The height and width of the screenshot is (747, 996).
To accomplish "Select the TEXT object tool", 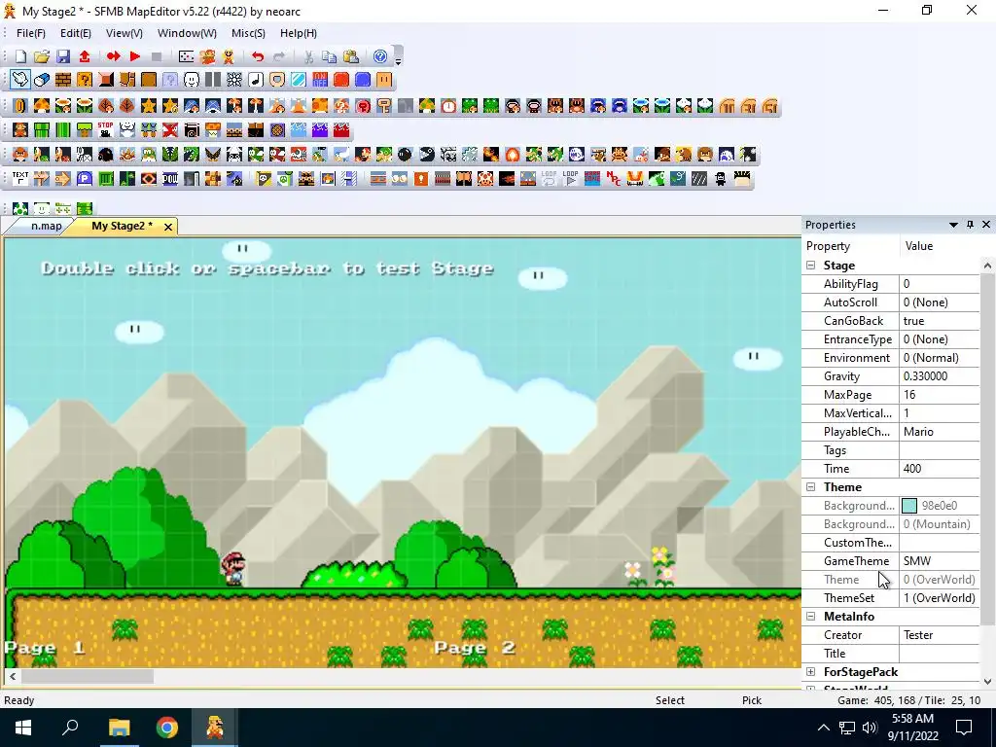I will tap(20, 179).
